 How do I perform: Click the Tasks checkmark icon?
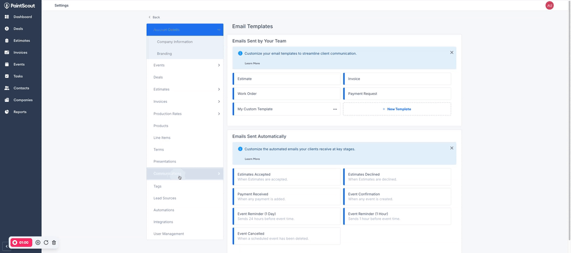tap(6, 76)
